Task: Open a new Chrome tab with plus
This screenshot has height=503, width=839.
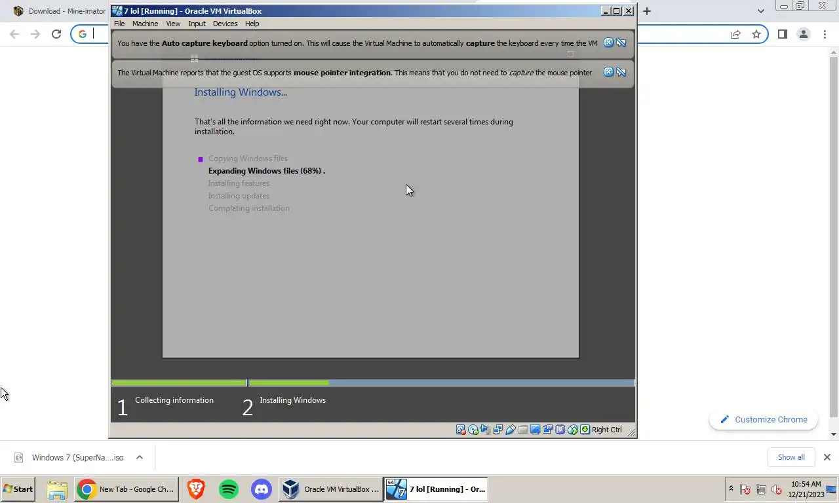Action: pos(647,11)
